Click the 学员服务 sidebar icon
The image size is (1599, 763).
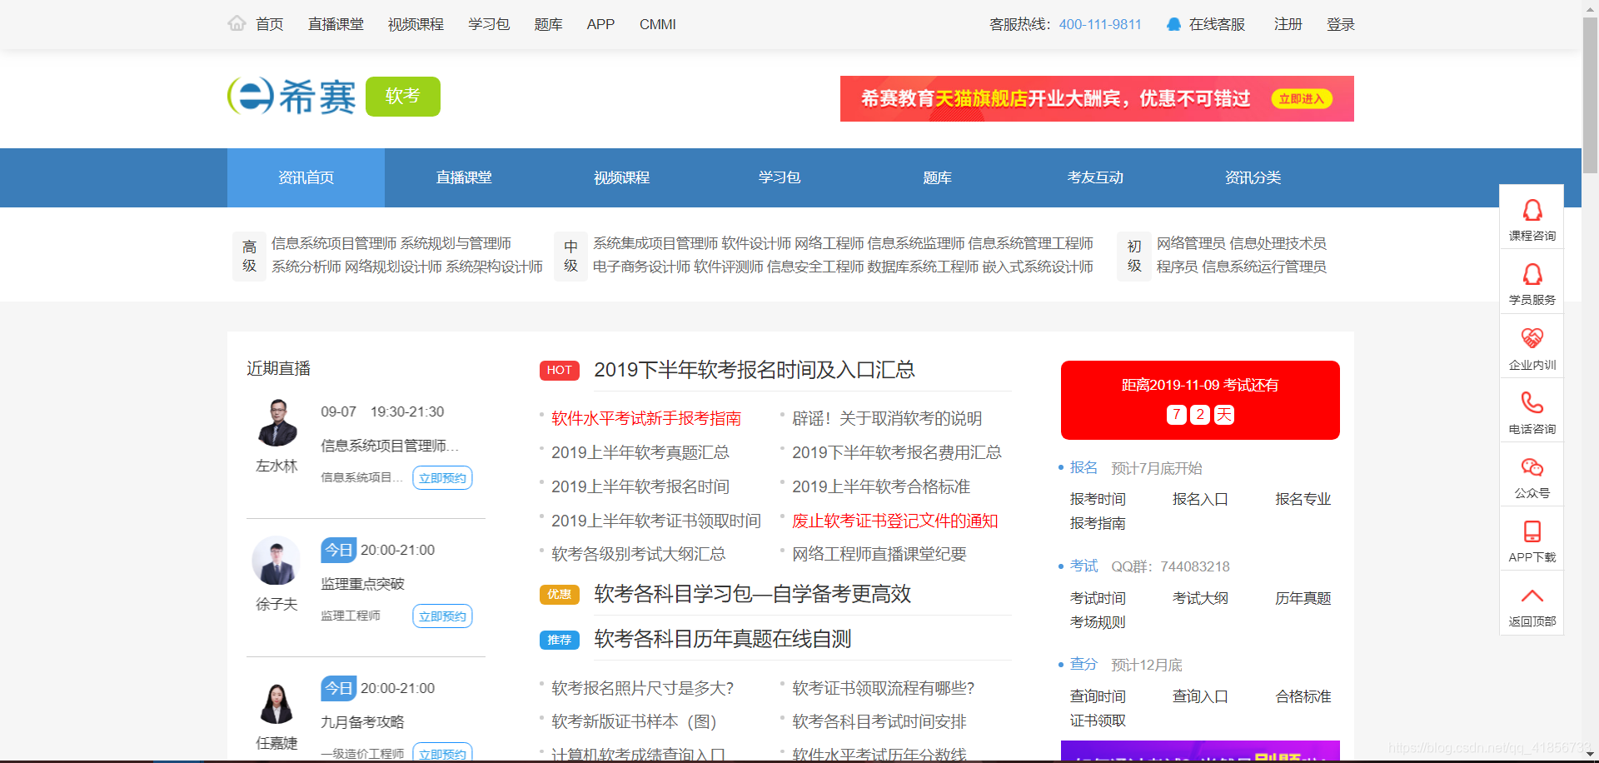point(1532,274)
